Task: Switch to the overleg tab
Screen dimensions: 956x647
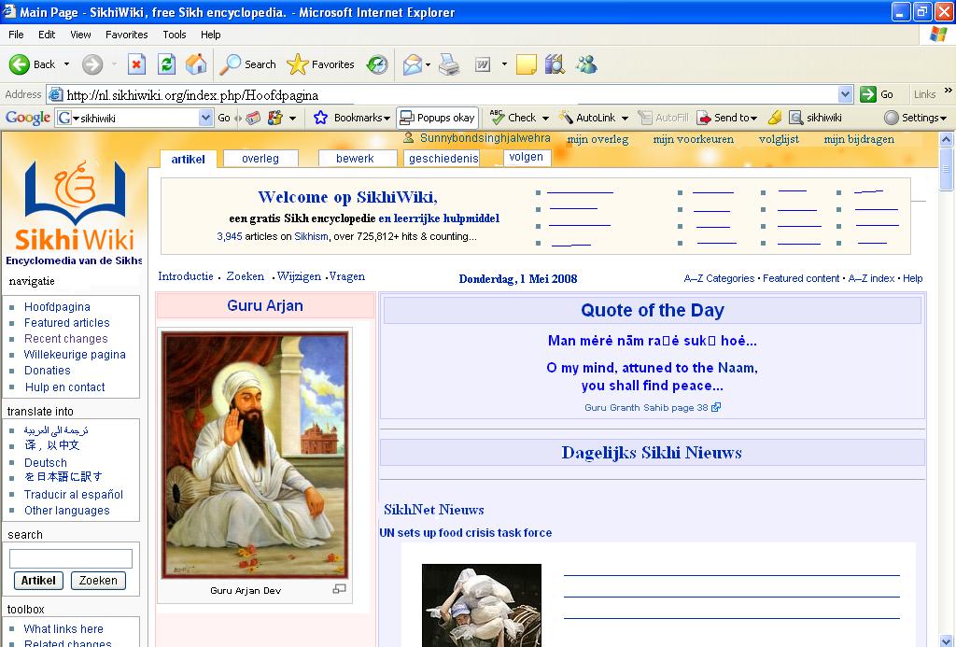Action: pyautogui.click(x=260, y=159)
